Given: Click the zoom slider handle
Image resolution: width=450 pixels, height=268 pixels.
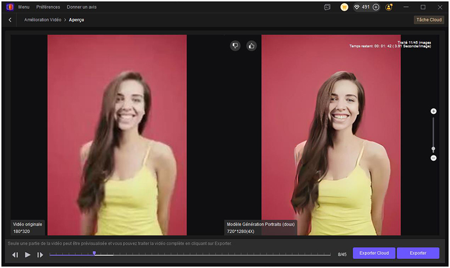Looking at the screenshot, I should (434, 150).
